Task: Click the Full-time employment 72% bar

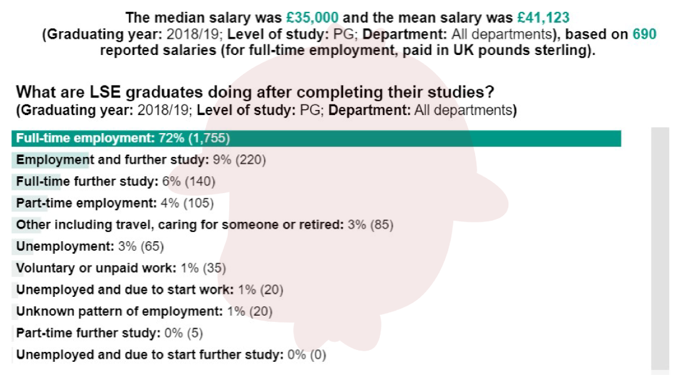Action: pyautogui.click(x=316, y=138)
